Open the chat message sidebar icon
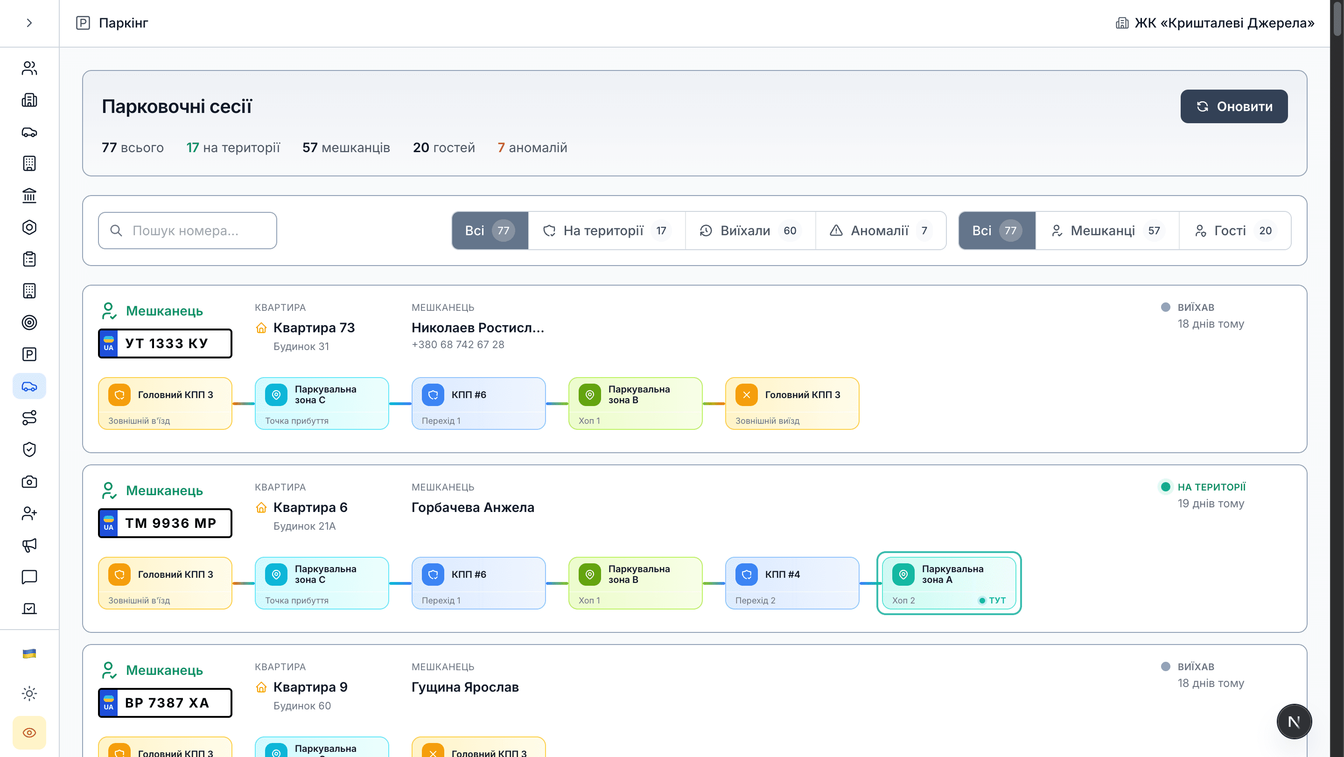 pos(29,577)
